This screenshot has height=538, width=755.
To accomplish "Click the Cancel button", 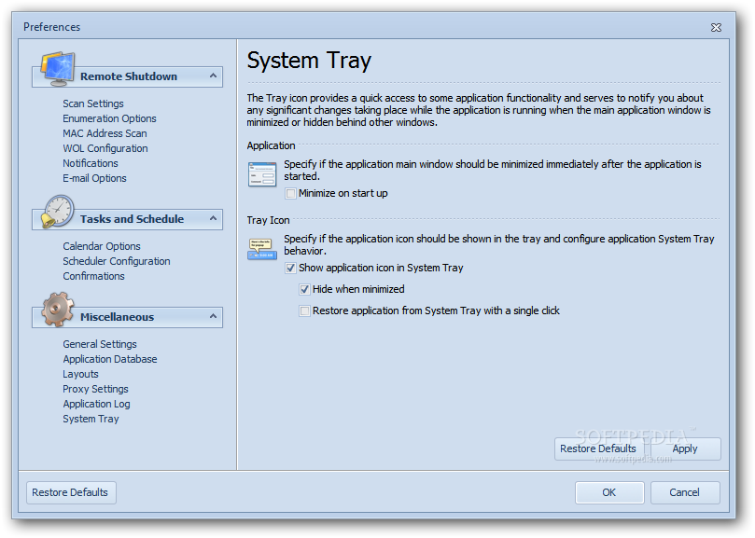I will (x=685, y=492).
